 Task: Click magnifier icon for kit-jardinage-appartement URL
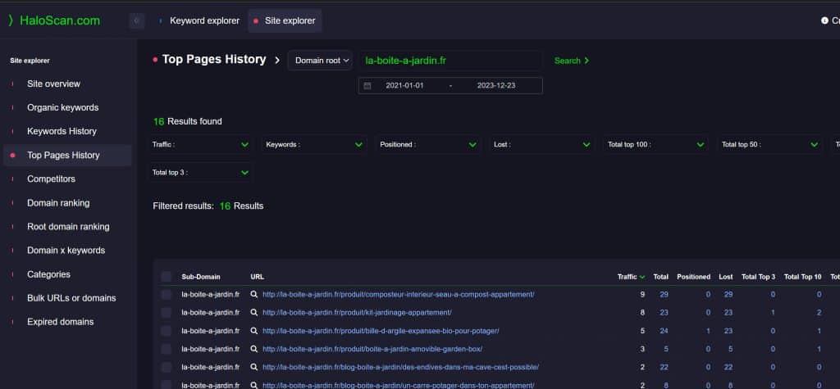tap(254, 313)
